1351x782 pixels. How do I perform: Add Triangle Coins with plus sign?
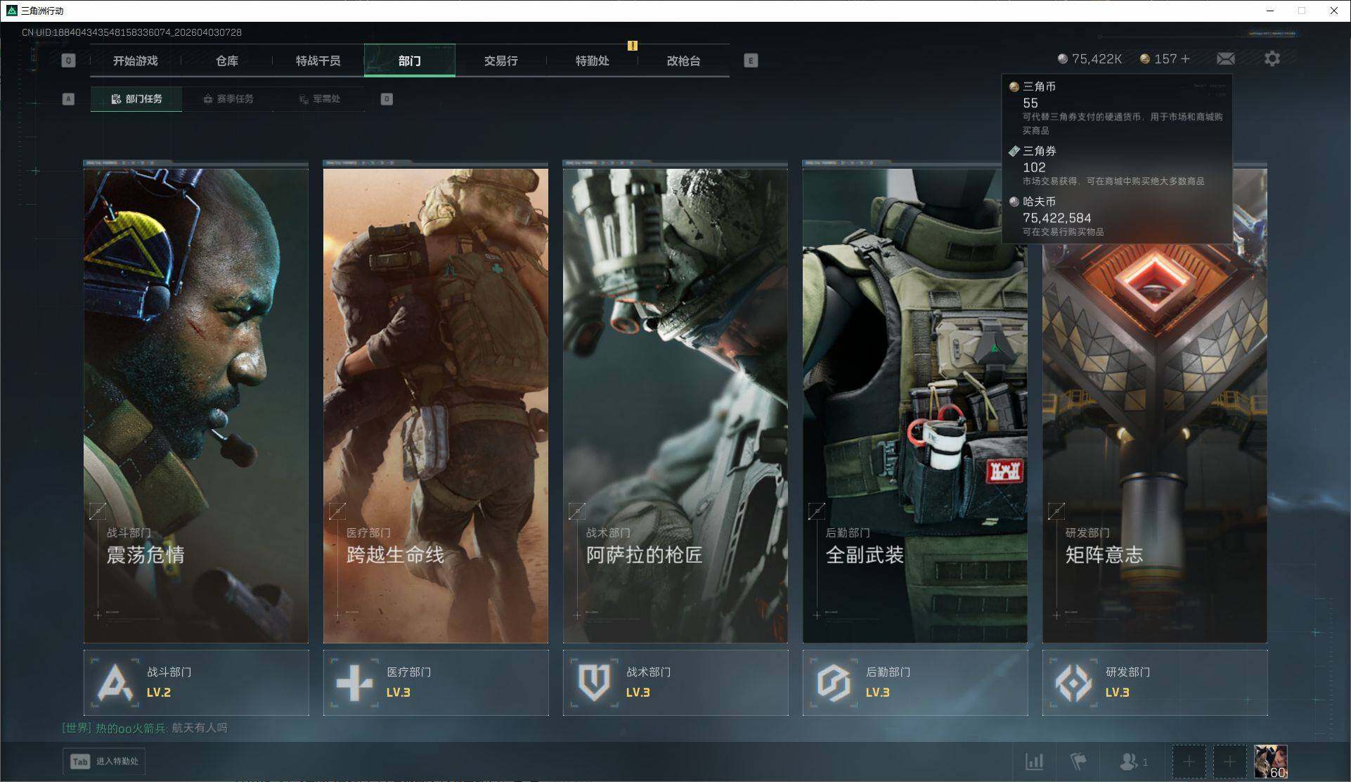coord(1186,59)
